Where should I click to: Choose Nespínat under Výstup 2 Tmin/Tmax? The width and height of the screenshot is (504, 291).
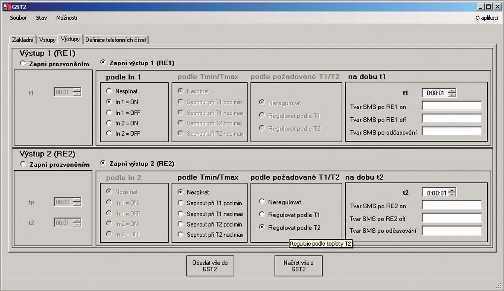(x=193, y=192)
